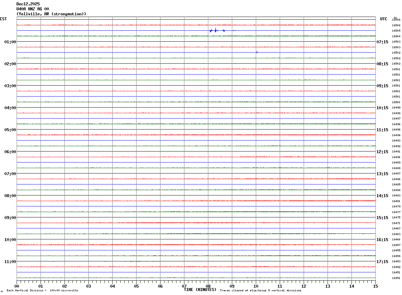The height and width of the screenshot is (295, 402).
Task: Click the 17:15 UTC time label
Action: (x=382, y=261)
